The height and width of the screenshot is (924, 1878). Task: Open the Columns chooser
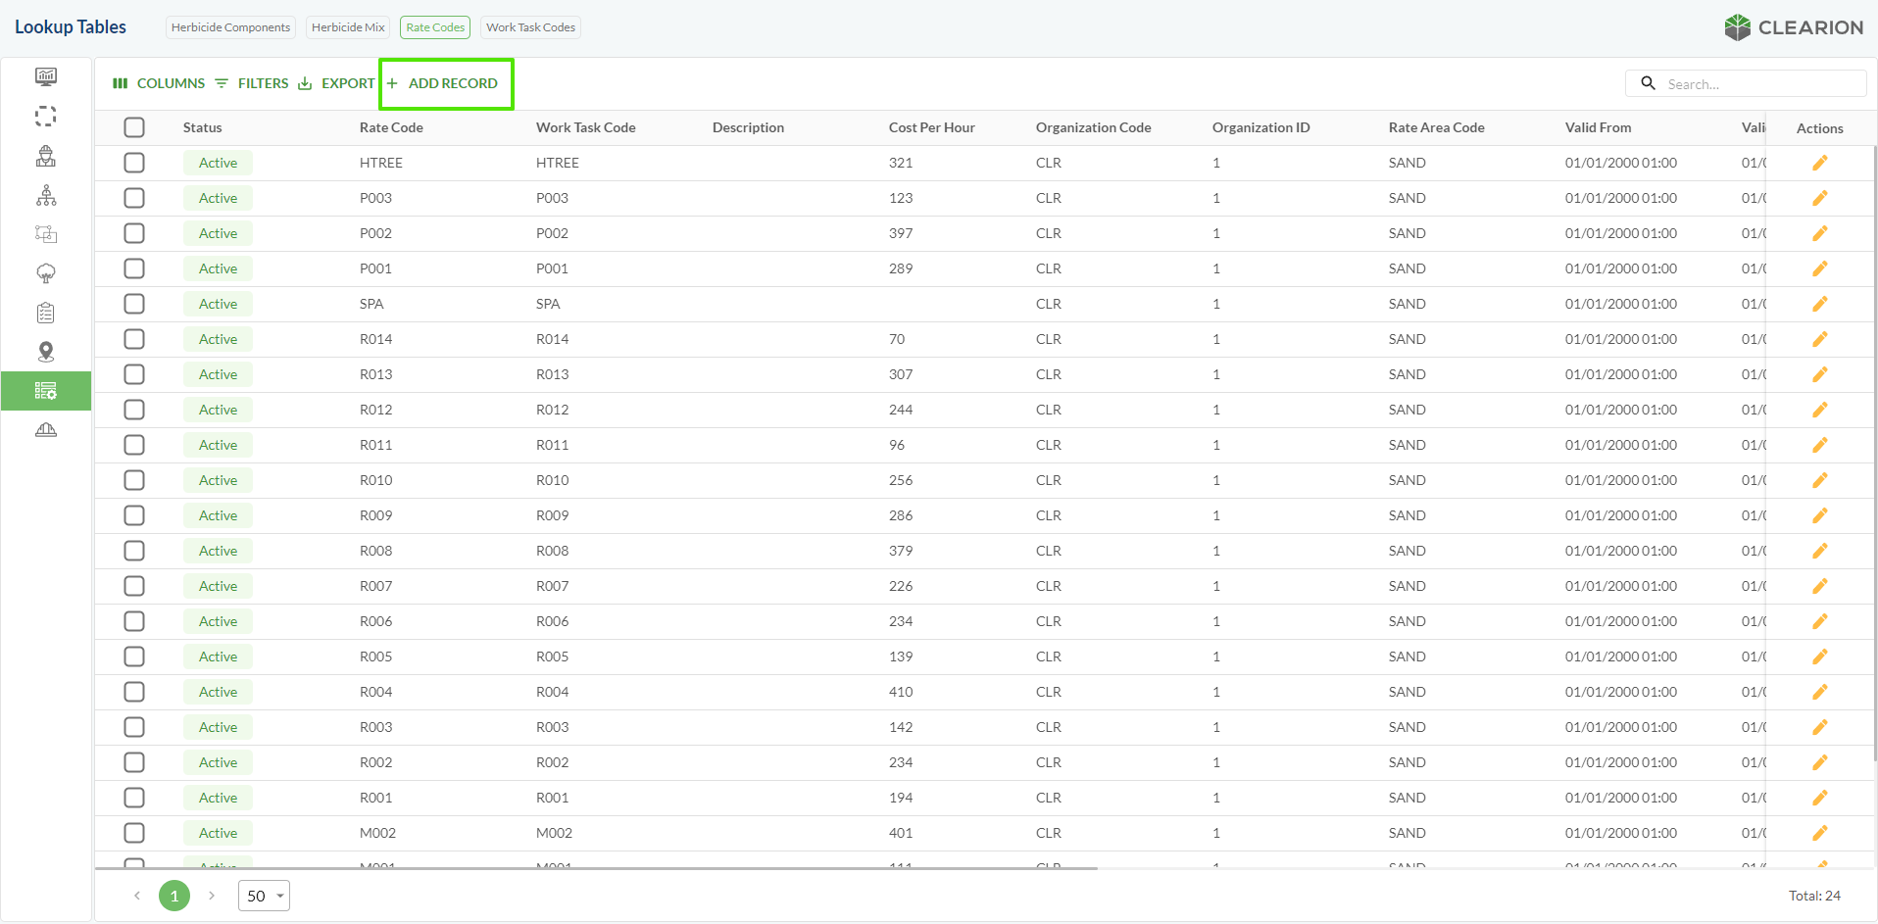pyautogui.click(x=159, y=83)
